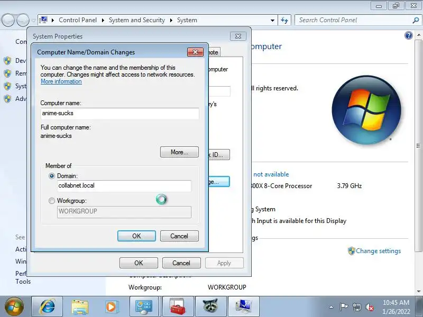Click the Start orb button
Screen dimensions: 423x317
[14, 306]
